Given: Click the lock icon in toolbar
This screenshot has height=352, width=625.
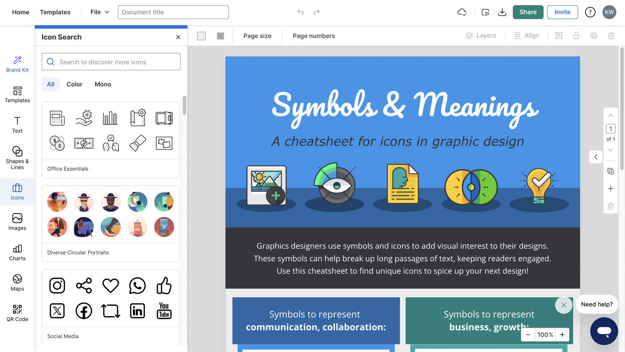Looking at the screenshot, I should 576,36.
